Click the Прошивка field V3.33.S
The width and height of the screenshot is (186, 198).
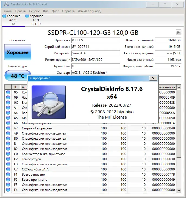point(95,40)
